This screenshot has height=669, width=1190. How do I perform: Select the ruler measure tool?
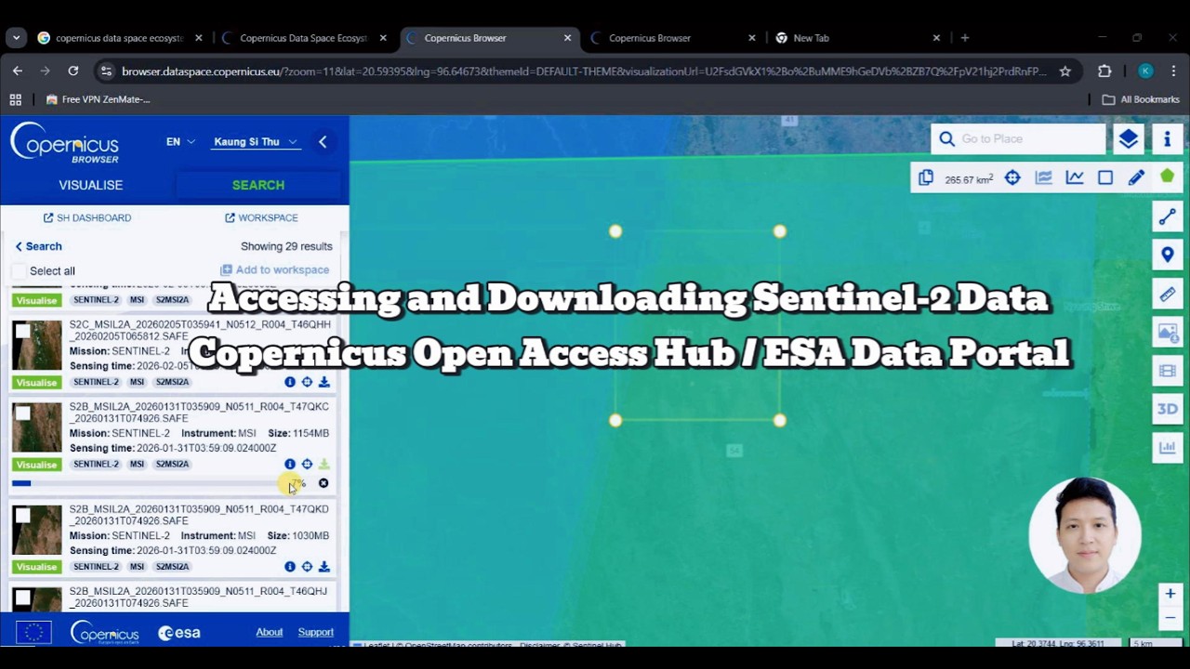coord(1168,295)
